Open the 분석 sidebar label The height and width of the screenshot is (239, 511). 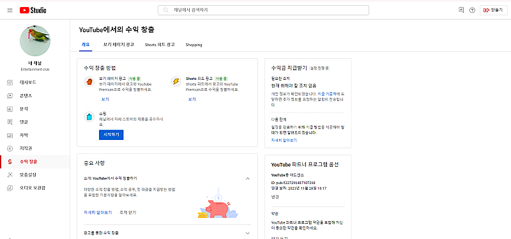tap(24, 109)
